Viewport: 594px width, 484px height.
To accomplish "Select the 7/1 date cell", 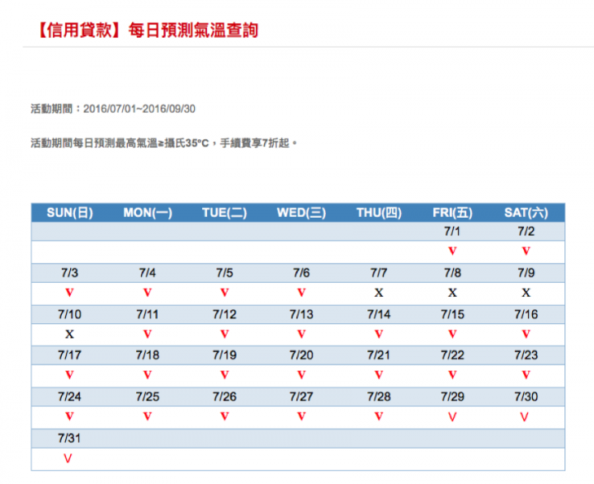I will pyautogui.click(x=452, y=232).
